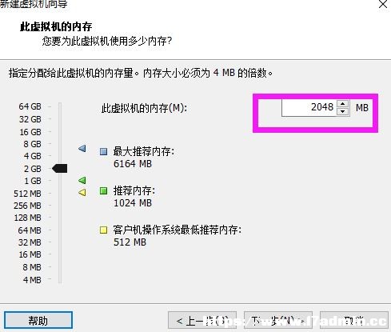
Task: Set memory slider to 1 GB mark
Action: (x=60, y=181)
